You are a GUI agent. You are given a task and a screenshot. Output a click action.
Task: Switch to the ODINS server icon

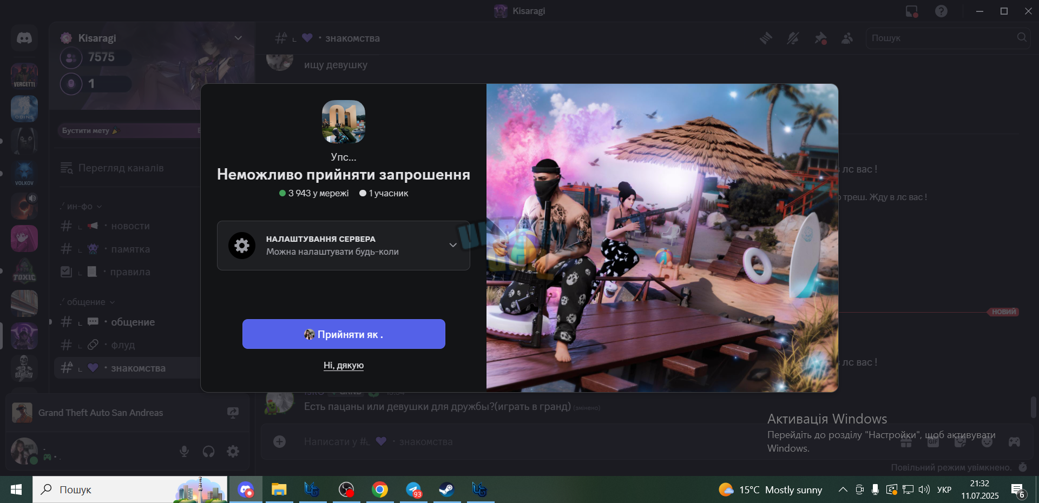tap(24, 109)
